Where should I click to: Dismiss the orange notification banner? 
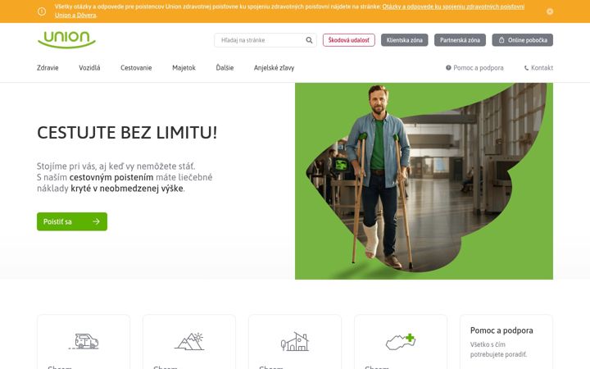point(550,11)
